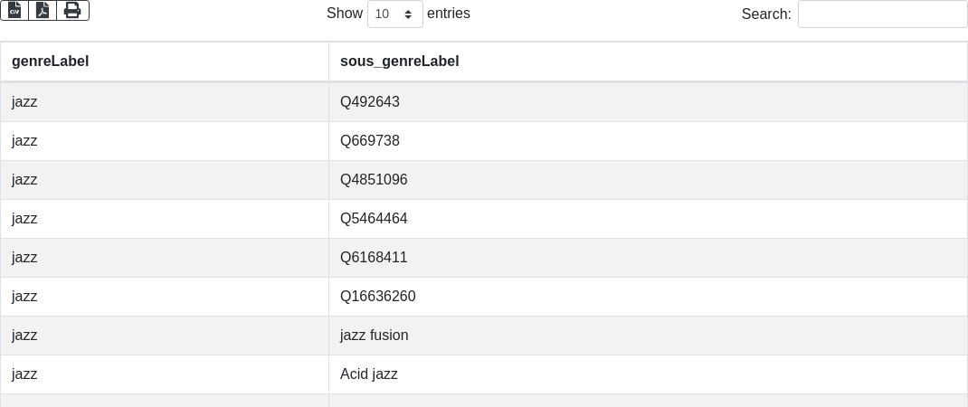Sort by the genreLabel column header
The height and width of the screenshot is (407, 968).
tap(51, 62)
